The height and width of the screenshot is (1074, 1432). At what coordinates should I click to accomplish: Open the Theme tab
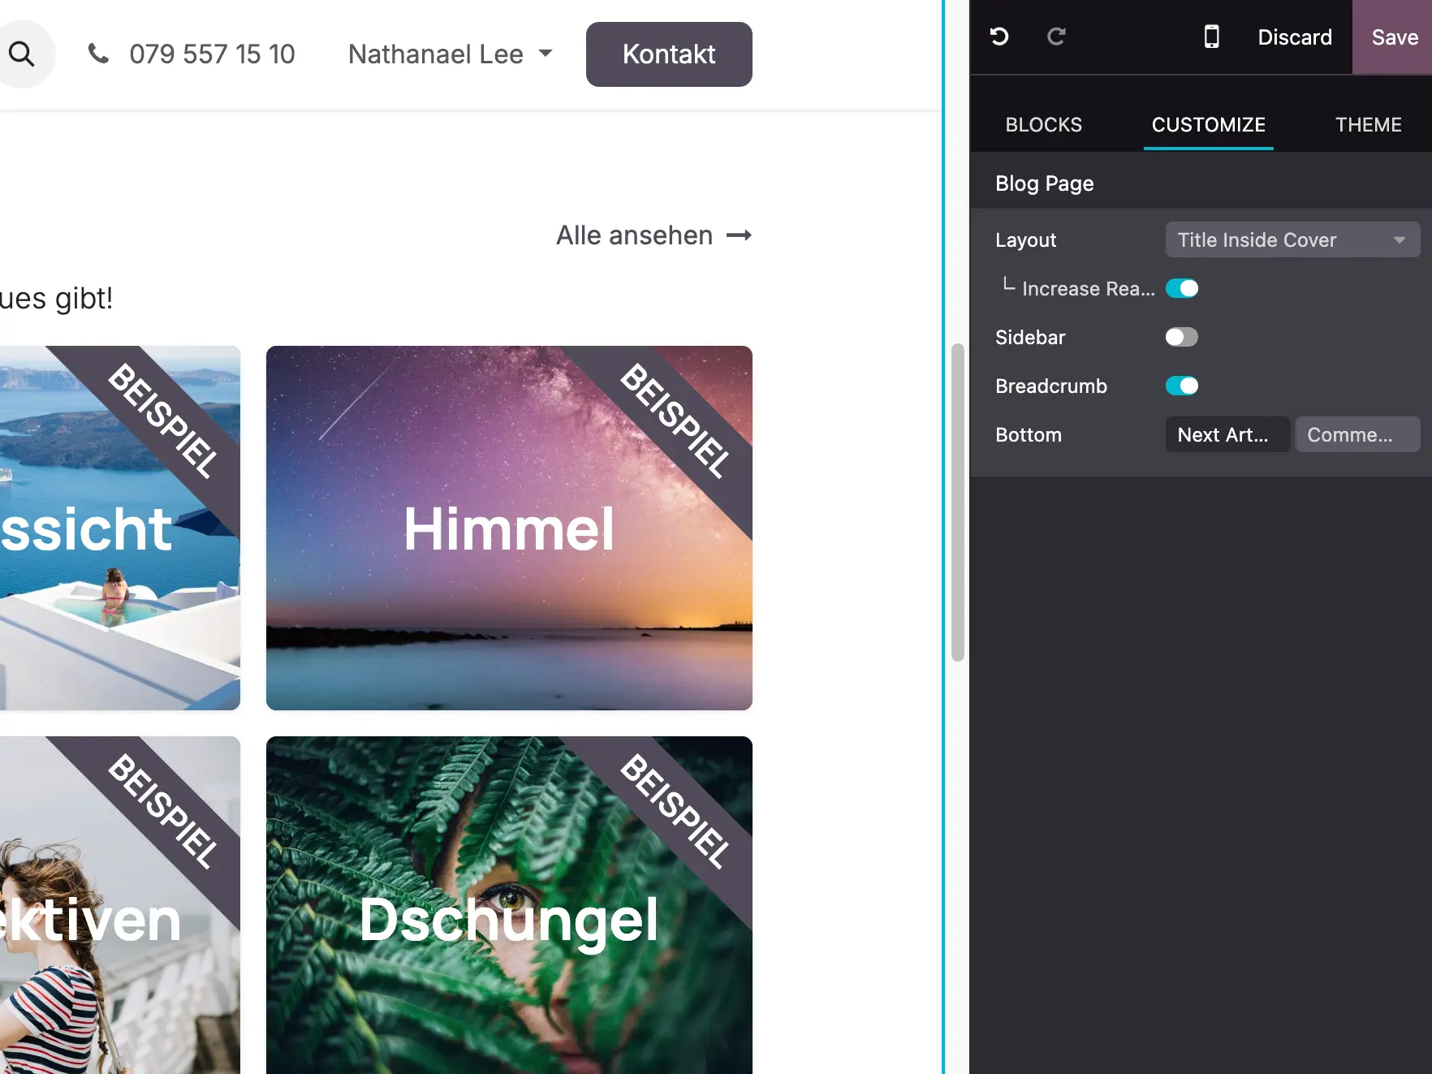pyautogui.click(x=1369, y=124)
